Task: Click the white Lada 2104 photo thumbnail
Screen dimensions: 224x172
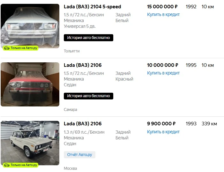Action: (x=30, y=26)
